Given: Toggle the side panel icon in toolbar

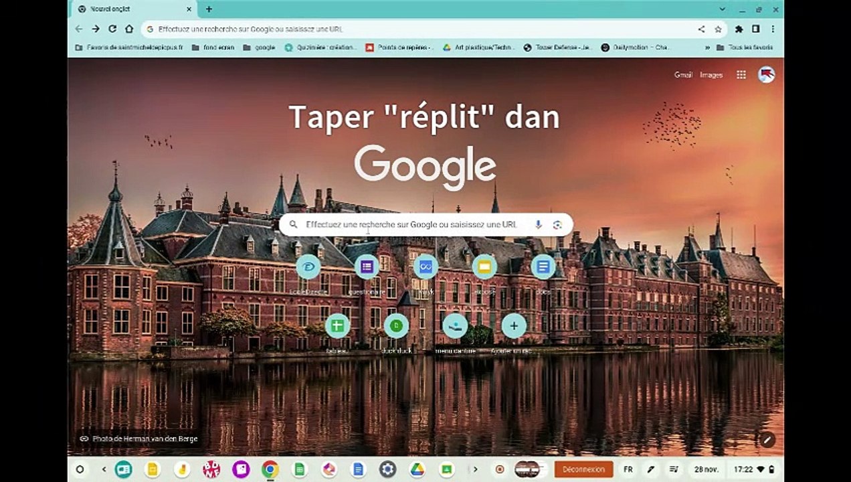Looking at the screenshot, I should pyautogui.click(x=755, y=29).
